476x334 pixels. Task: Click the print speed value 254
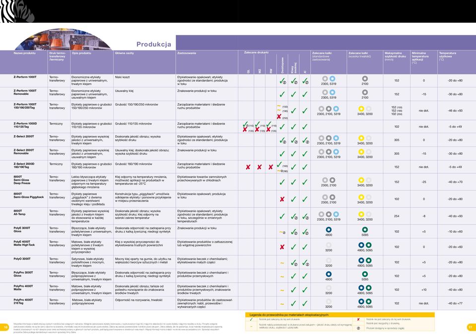tap(397, 216)
